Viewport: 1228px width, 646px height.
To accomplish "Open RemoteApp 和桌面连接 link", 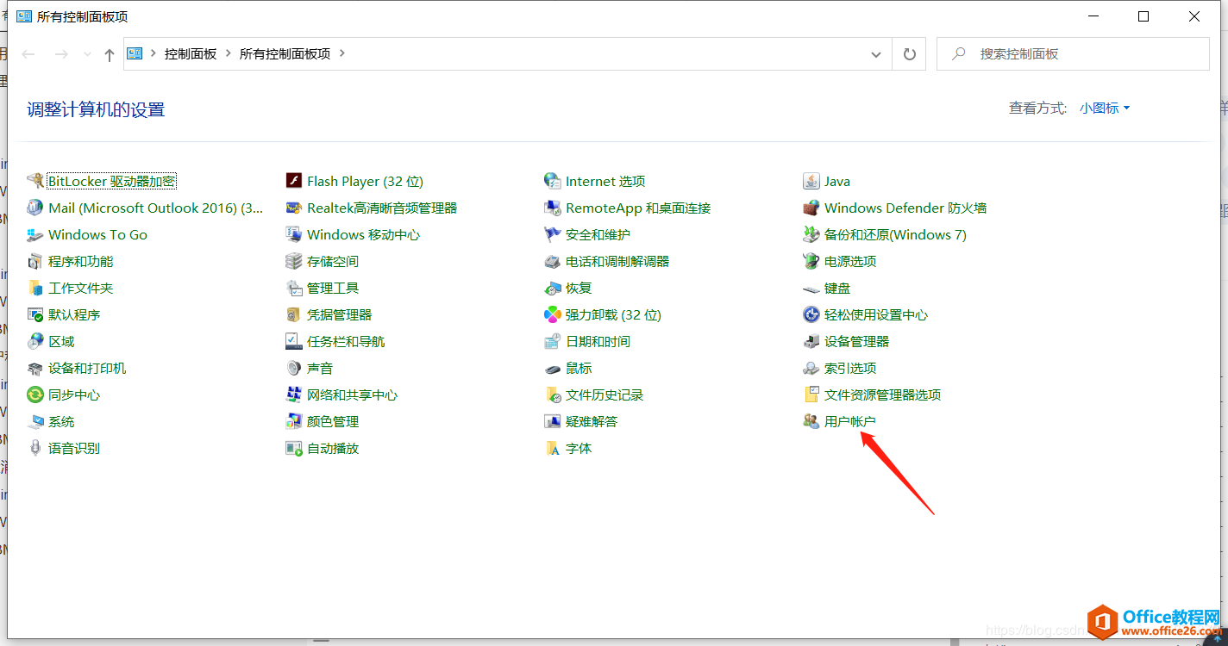I will 638,208.
